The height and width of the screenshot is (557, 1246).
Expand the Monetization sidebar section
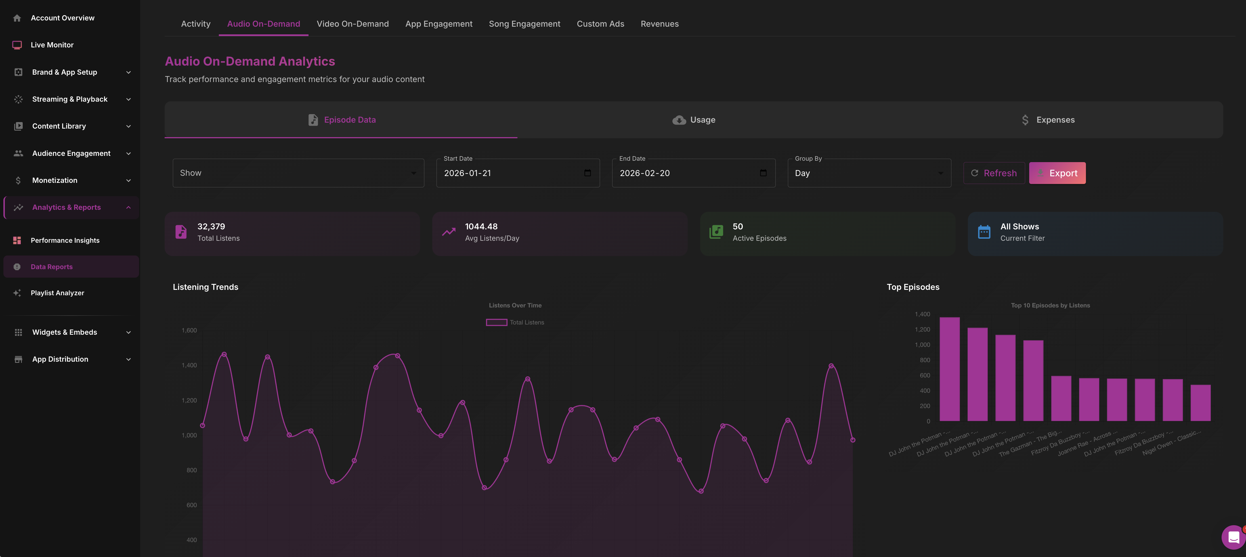(x=71, y=181)
